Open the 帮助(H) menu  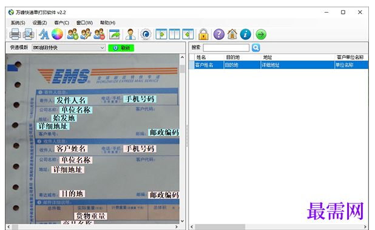pos(107,22)
